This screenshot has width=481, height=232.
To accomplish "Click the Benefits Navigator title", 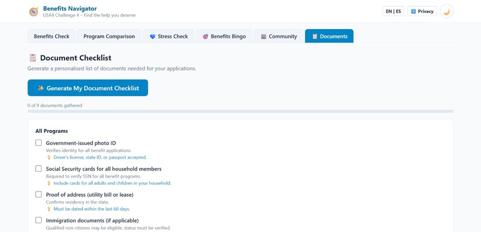I will tap(70, 8).
